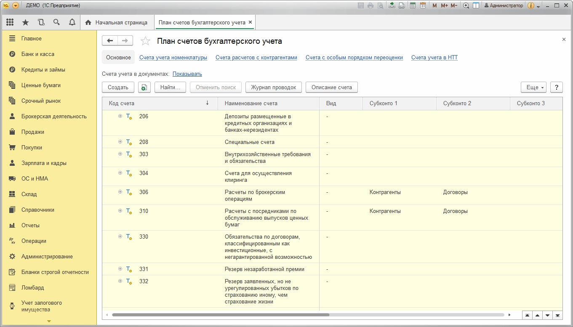The height and width of the screenshot is (327, 573).
Task: Click the save icon in title bar
Action: click(x=361, y=5)
